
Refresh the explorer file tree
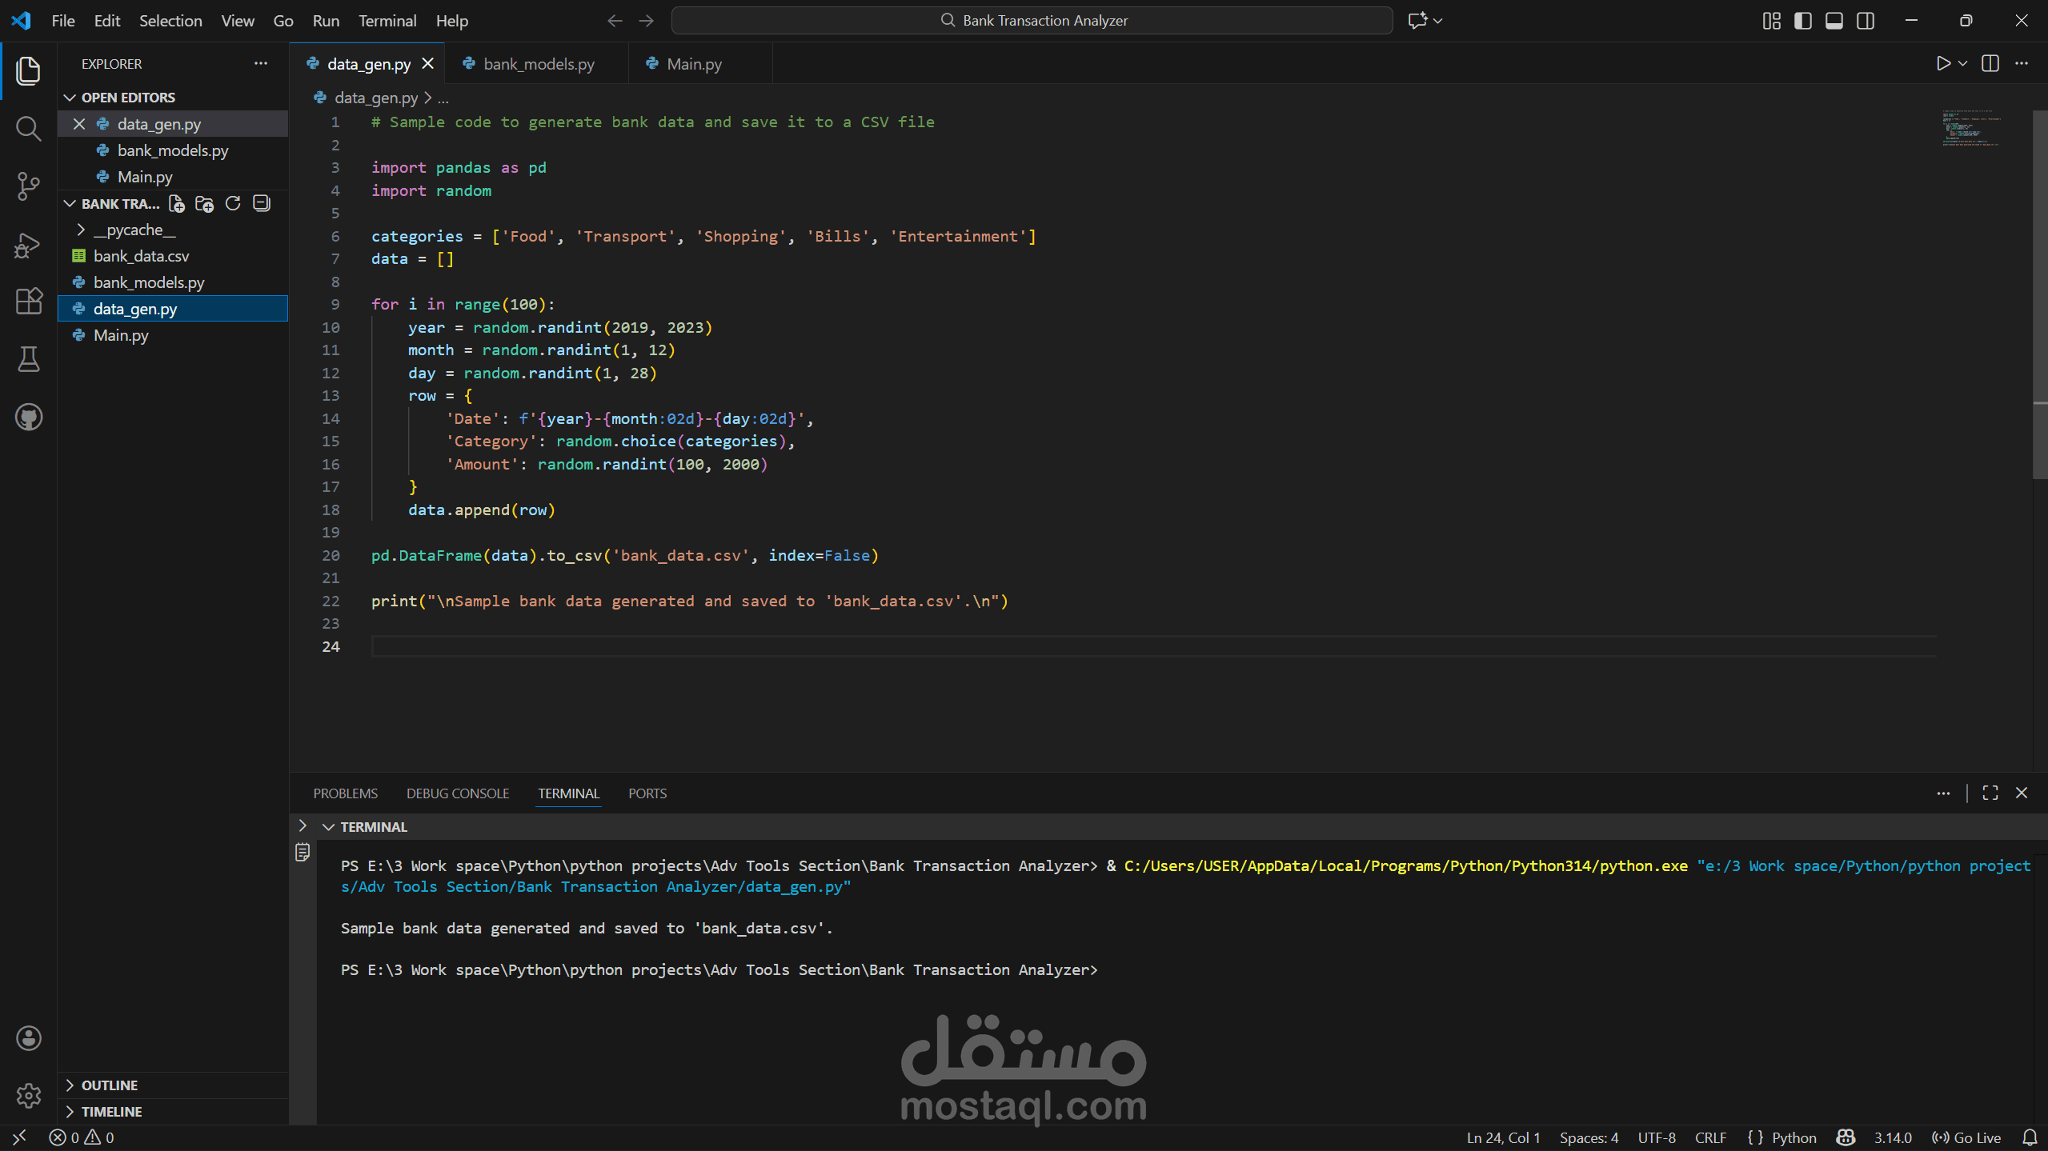(233, 204)
